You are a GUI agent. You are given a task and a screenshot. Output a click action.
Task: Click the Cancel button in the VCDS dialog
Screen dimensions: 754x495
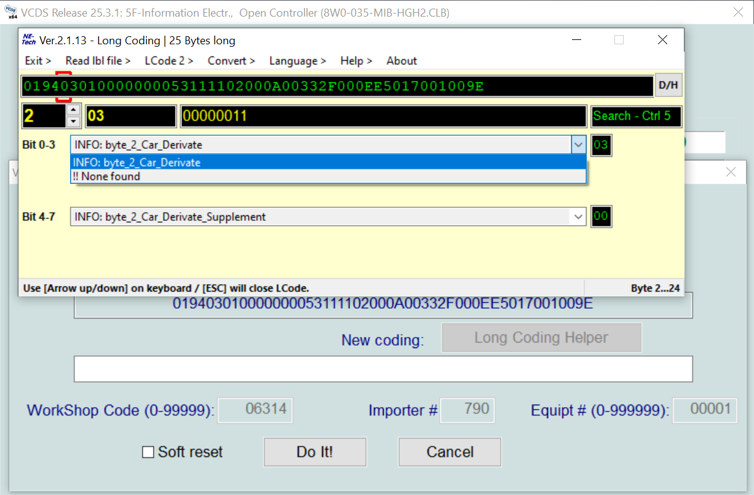coord(450,452)
